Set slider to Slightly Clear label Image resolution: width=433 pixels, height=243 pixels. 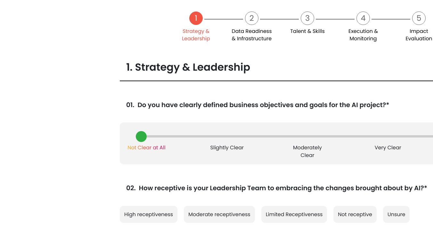[x=227, y=148]
